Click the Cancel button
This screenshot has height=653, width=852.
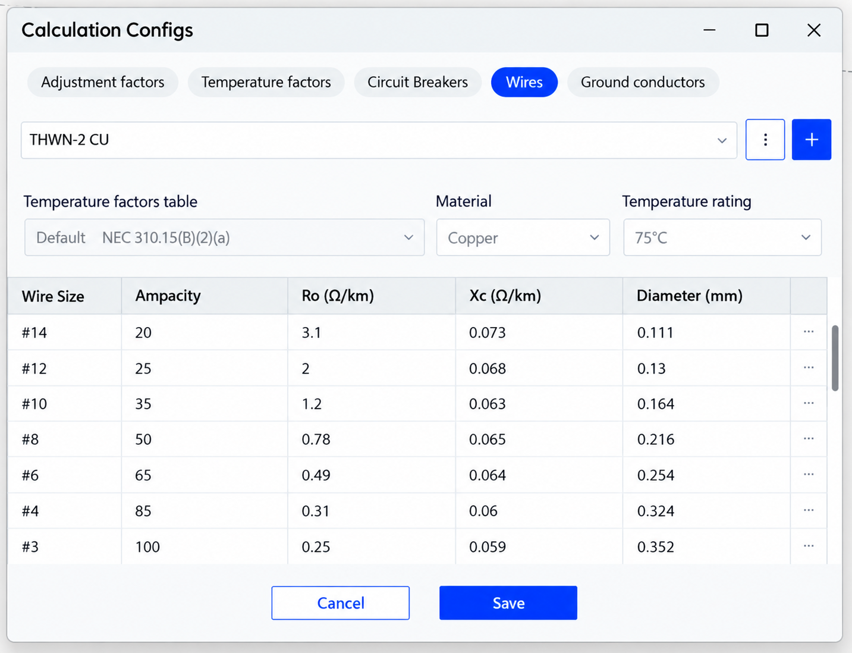[340, 603]
